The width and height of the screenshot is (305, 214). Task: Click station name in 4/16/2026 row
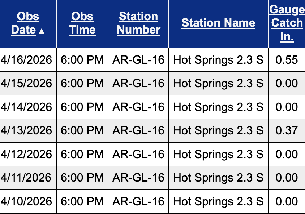(x=218, y=60)
